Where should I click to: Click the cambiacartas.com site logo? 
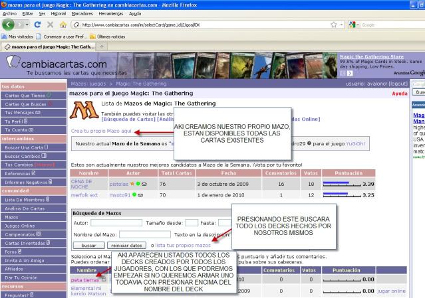pos(57,64)
